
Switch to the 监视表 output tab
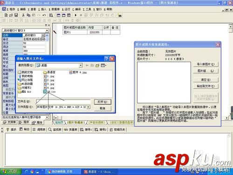pyautogui.click(x=55, y=129)
